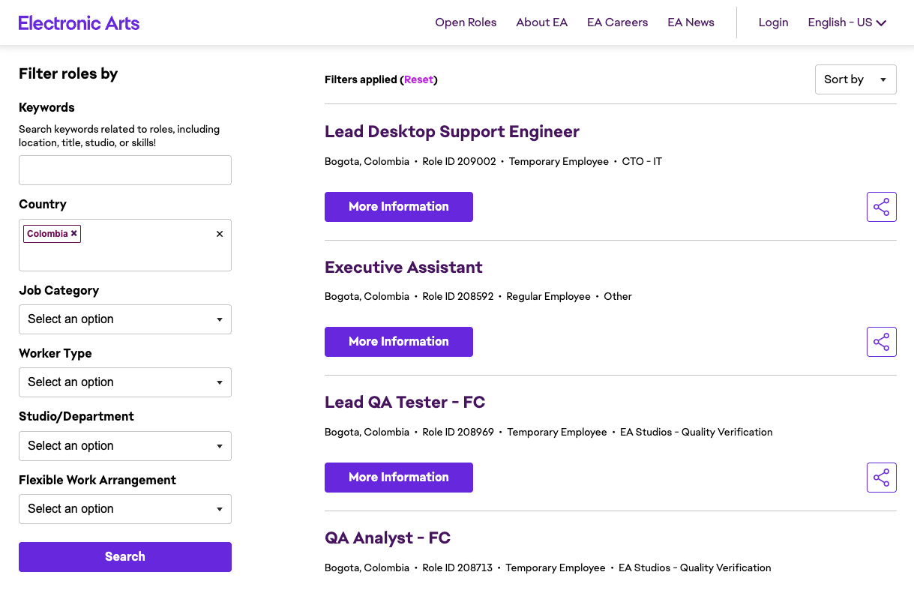This screenshot has height=590, width=914.
Task: Clear all selections in Country field
Action: (220, 234)
